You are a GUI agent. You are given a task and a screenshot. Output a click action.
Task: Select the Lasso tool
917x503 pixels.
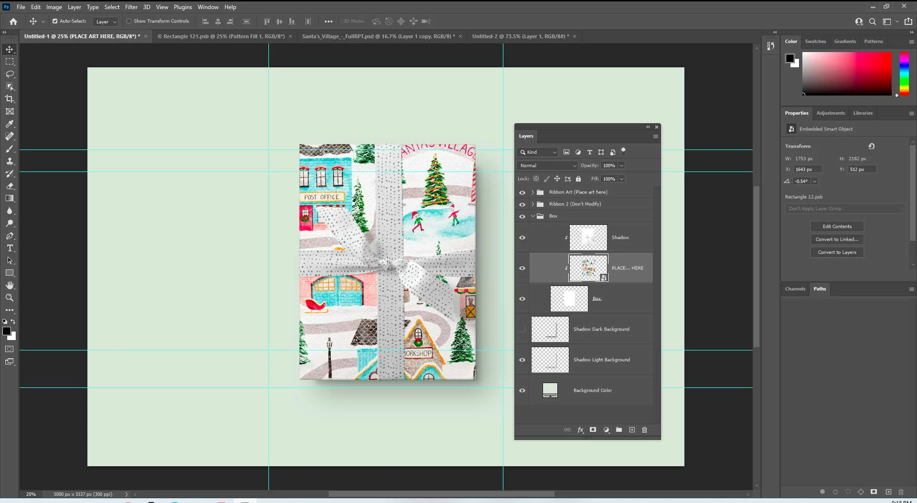coord(10,74)
